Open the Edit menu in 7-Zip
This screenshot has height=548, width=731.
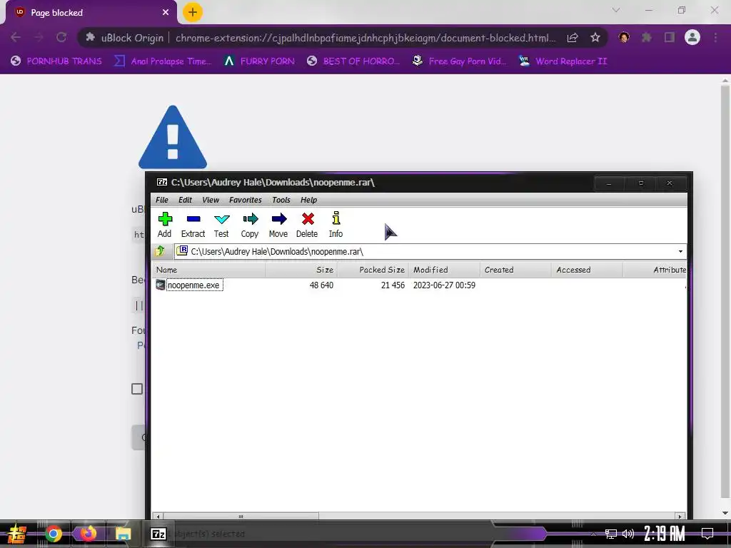pos(185,200)
